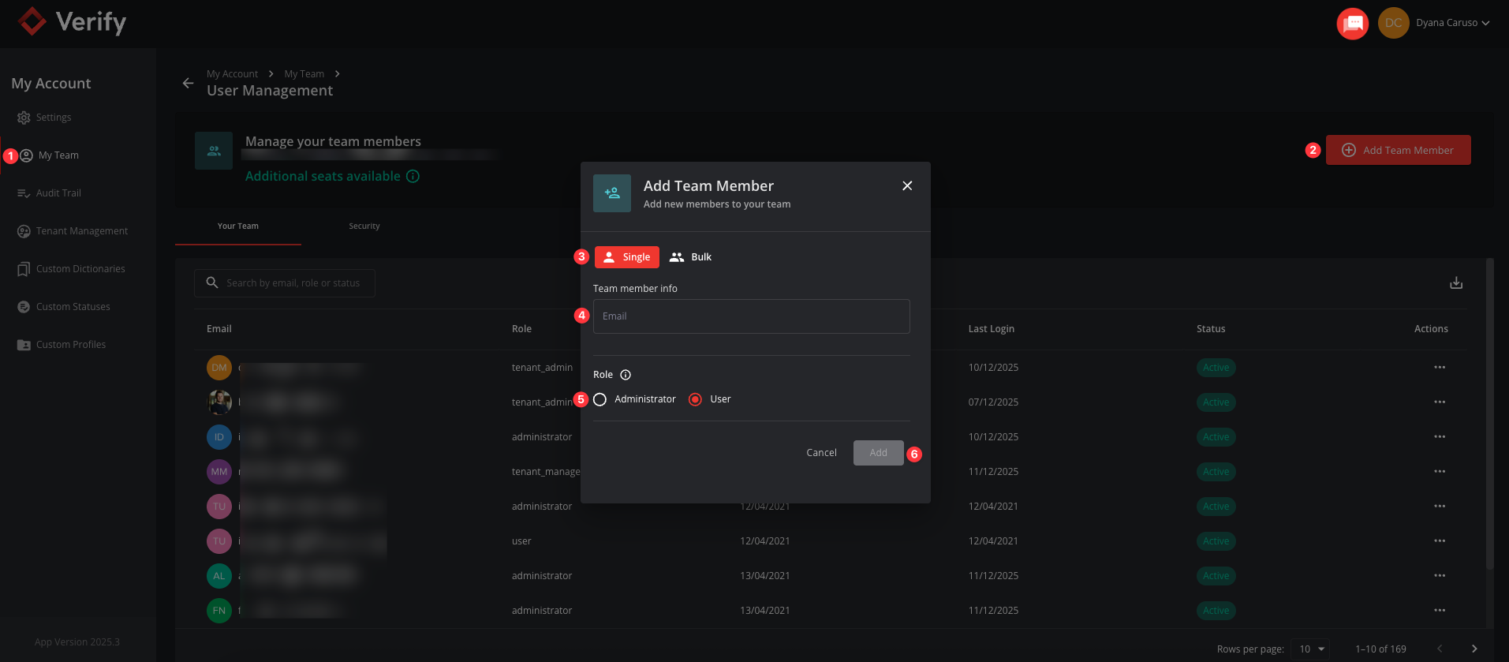Viewport: 1509px width, 662px height.
Task: Click the Role info icon
Action: tap(626, 375)
